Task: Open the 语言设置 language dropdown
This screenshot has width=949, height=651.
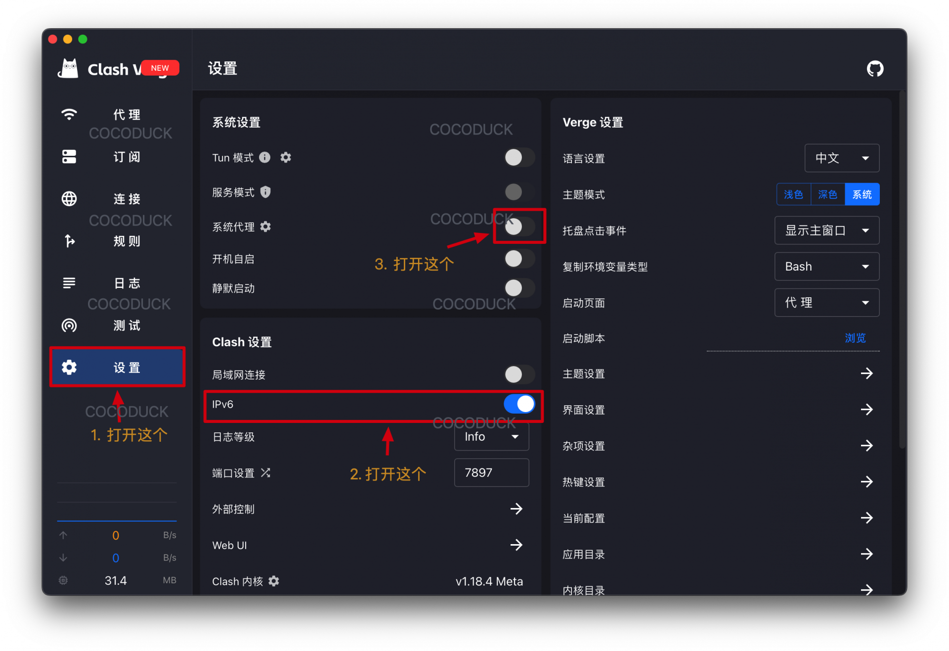Action: pos(842,158)
